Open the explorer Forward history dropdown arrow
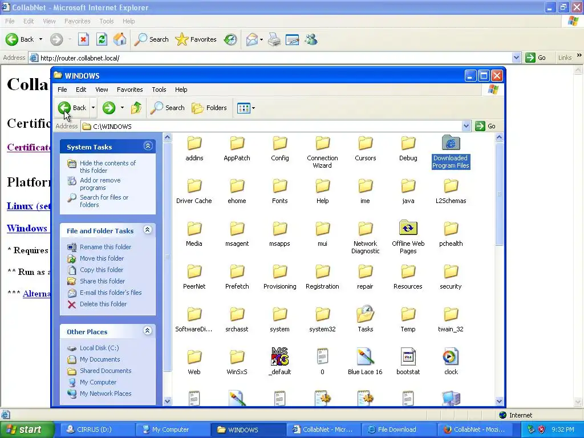Screen dimensions: 584x438 click(122, 108)
